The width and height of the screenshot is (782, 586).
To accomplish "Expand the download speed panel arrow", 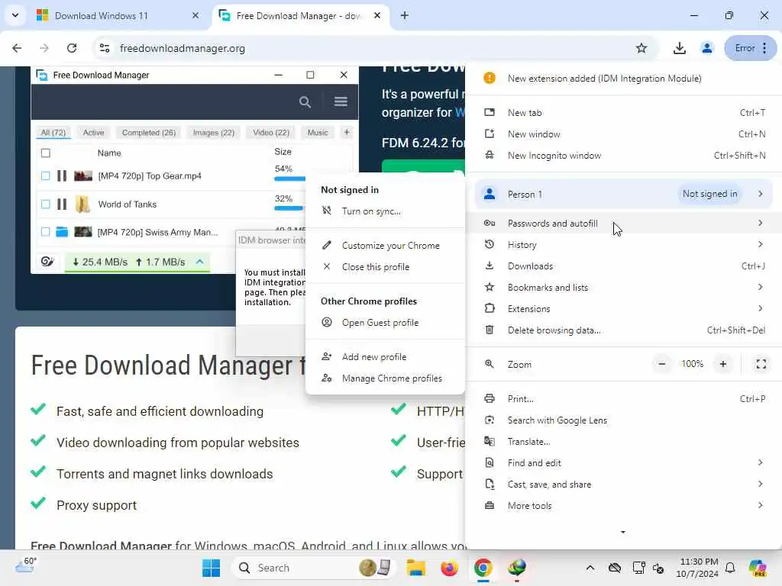I will pyautogui.click(x=200, y=262).
